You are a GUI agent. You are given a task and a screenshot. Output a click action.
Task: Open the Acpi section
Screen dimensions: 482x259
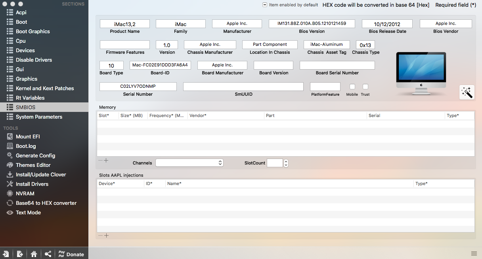[x=44, y=12]
